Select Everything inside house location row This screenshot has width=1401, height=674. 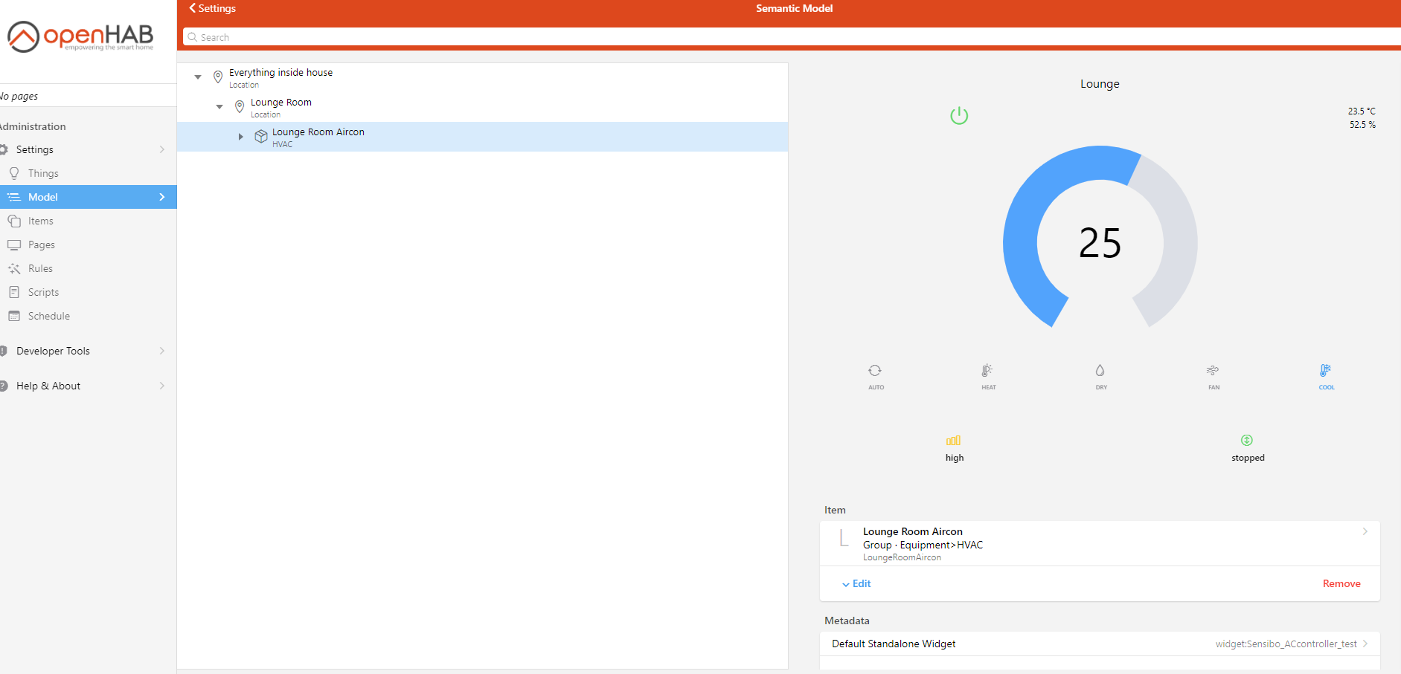(482, 77)
